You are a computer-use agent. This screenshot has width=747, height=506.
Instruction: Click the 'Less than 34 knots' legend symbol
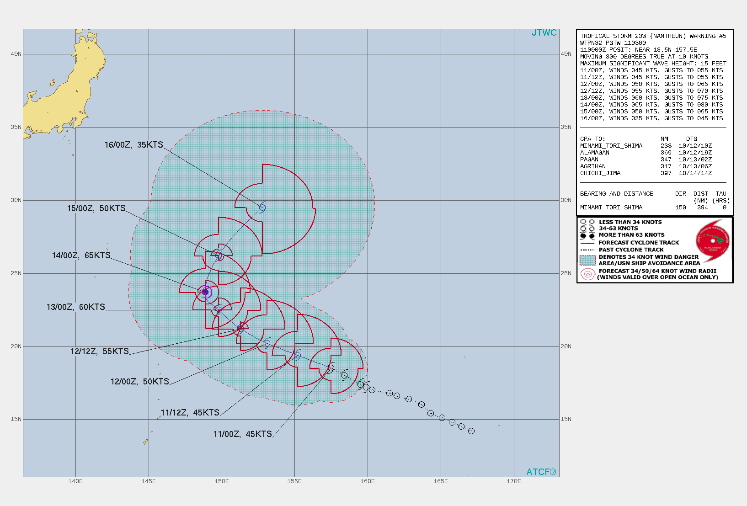pyautogui.click(x=587, y=222)
